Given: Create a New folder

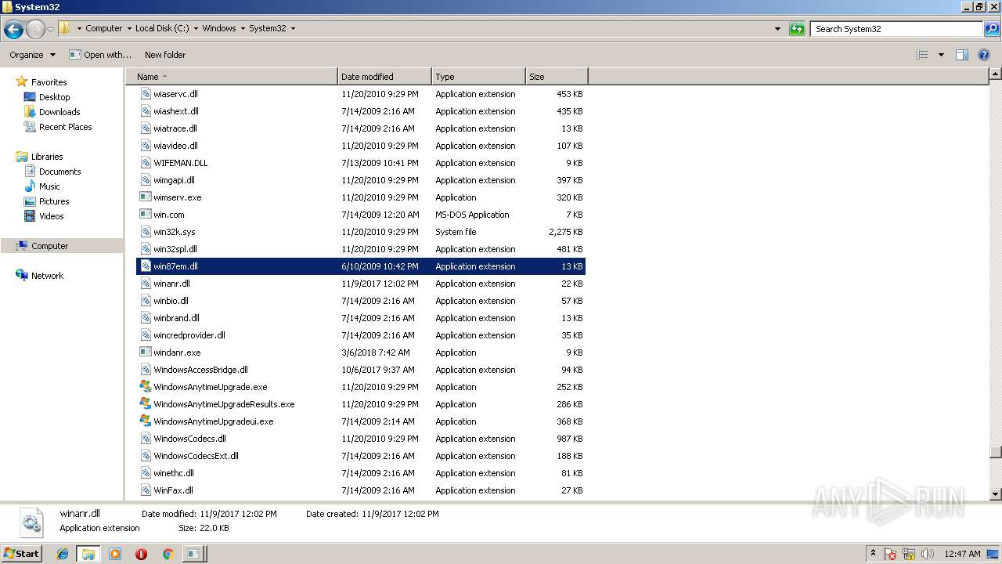Looking at the screenshot, I should (x=165, y=55).
